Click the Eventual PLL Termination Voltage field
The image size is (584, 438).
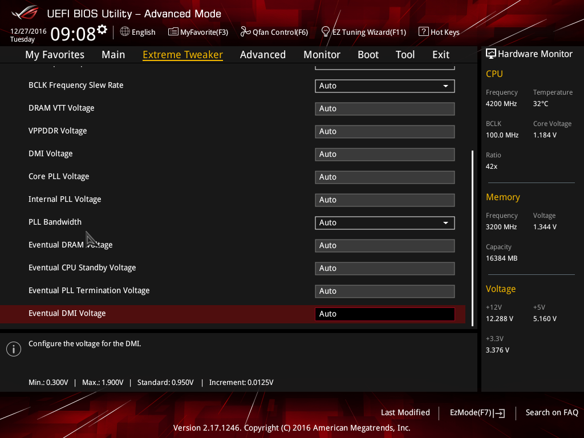(385, 291)
